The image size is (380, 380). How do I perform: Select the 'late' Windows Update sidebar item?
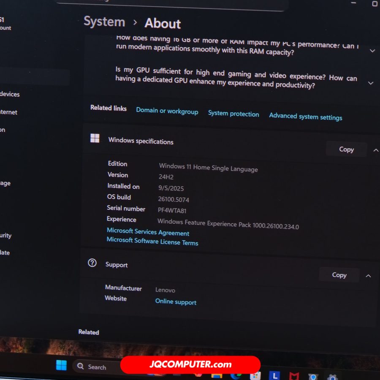point(5,252)
